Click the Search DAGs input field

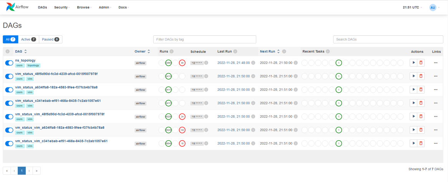click(x=388, y=39)
